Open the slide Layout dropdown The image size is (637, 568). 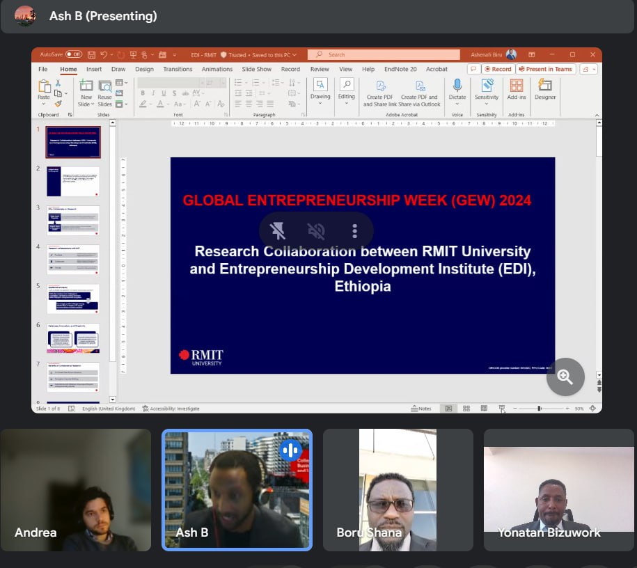pos(121,83)
